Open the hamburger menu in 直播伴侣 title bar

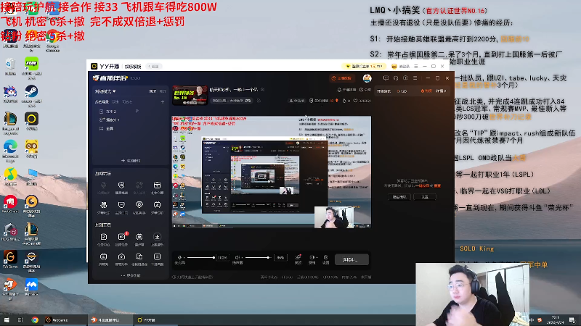415,78
